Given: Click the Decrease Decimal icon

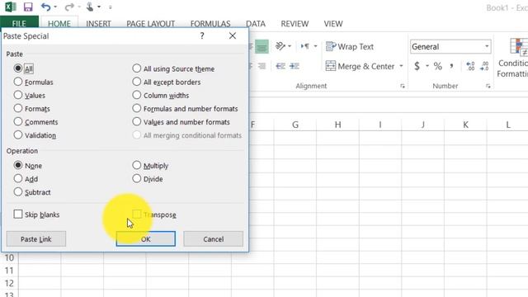Looking at the screenshot, I should click(x=484, y=66).
